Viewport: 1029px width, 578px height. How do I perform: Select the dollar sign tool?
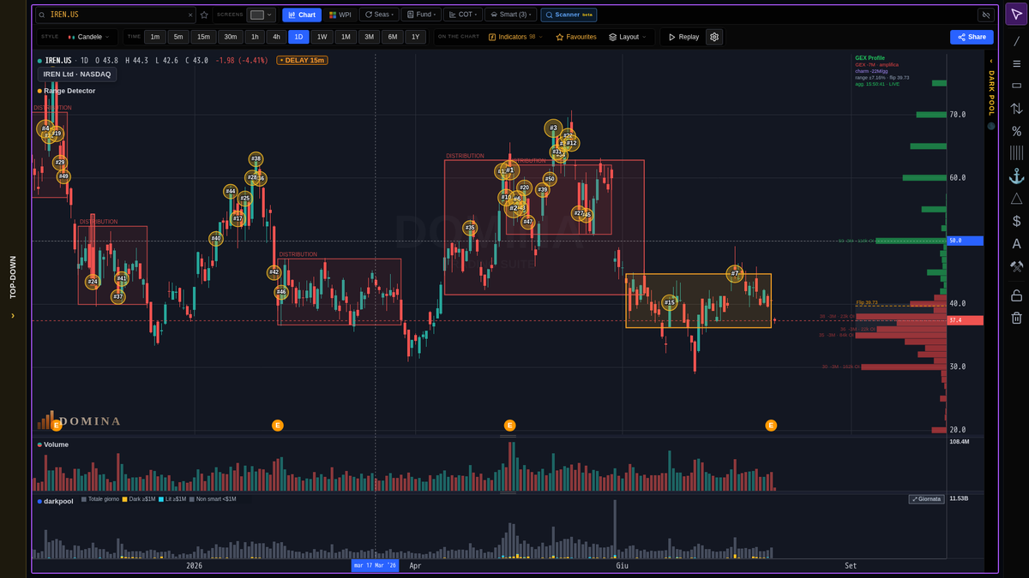pos(1016,221)
